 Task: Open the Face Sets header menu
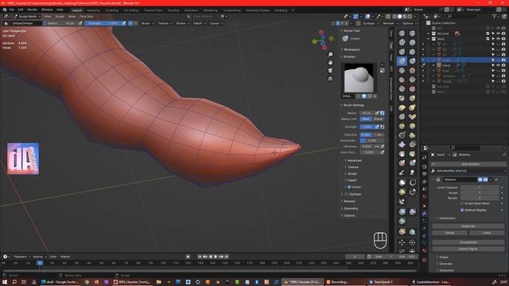(87, 16)
